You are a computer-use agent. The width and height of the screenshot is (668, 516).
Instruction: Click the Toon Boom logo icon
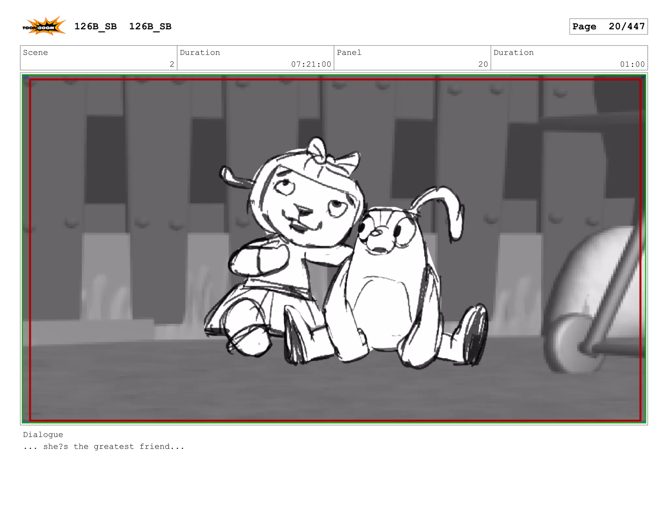tap(44, 26)
